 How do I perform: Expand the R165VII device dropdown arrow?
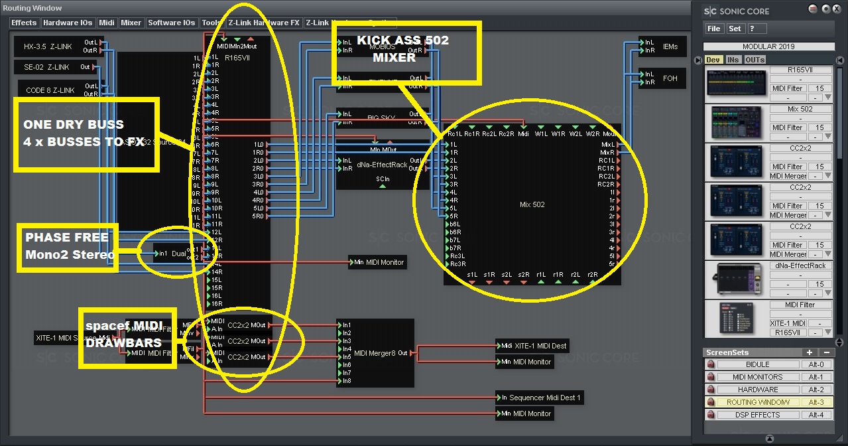pyautogui.click(x=827, y=98)
